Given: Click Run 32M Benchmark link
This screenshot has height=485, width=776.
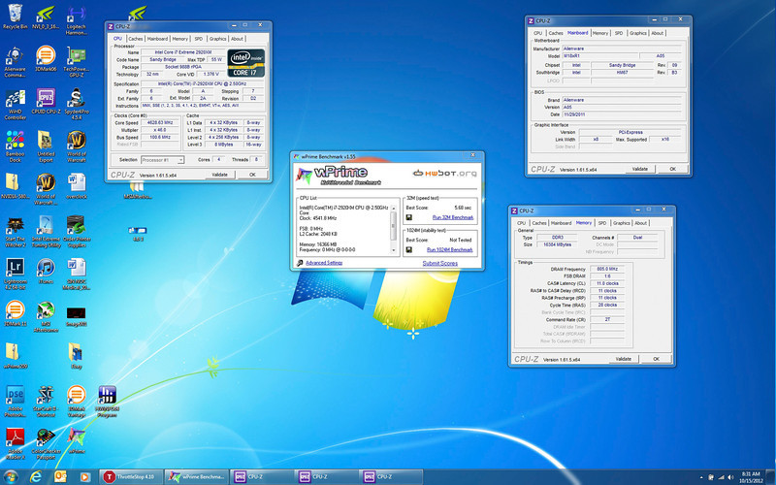Looking at the screenshot, I should (x=453, y=217).
